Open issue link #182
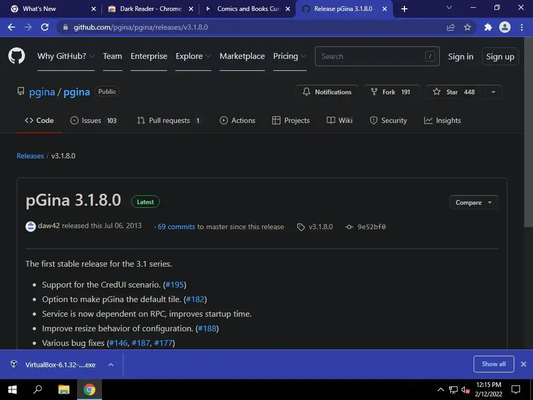Viewport: 533px width, 400px height. coord(195,299)
